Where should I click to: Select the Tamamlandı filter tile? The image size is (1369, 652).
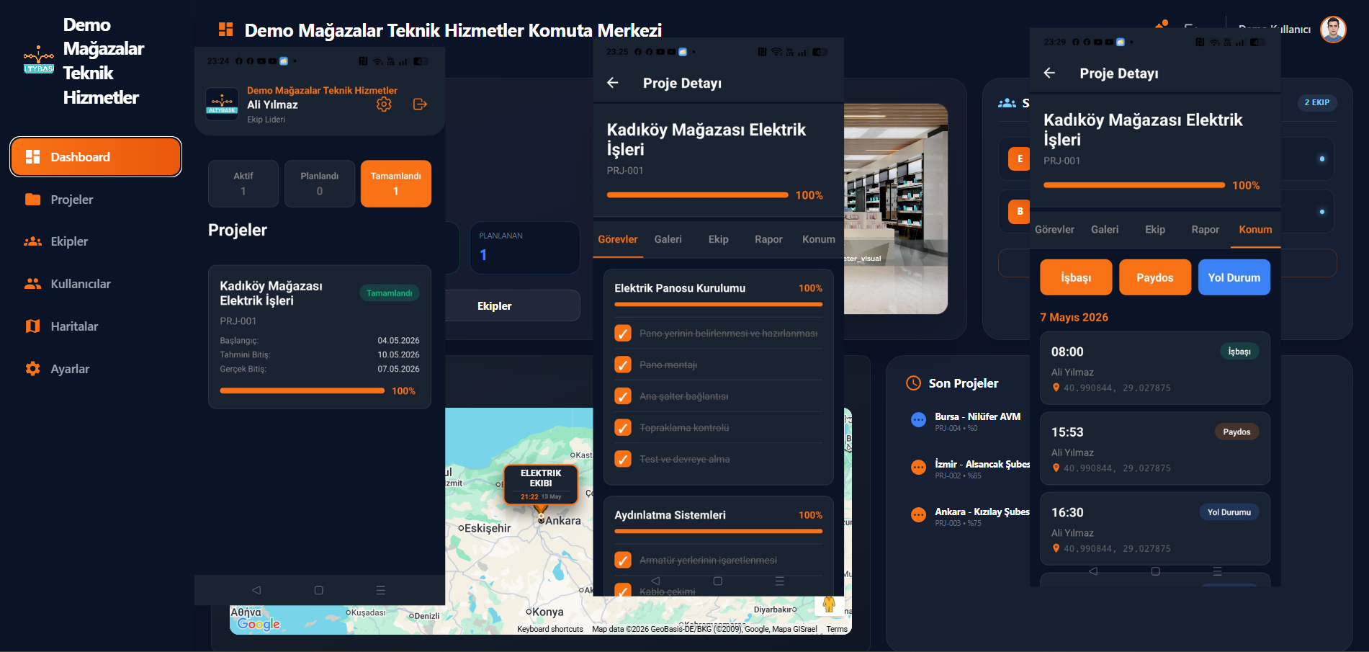[396, 184]
